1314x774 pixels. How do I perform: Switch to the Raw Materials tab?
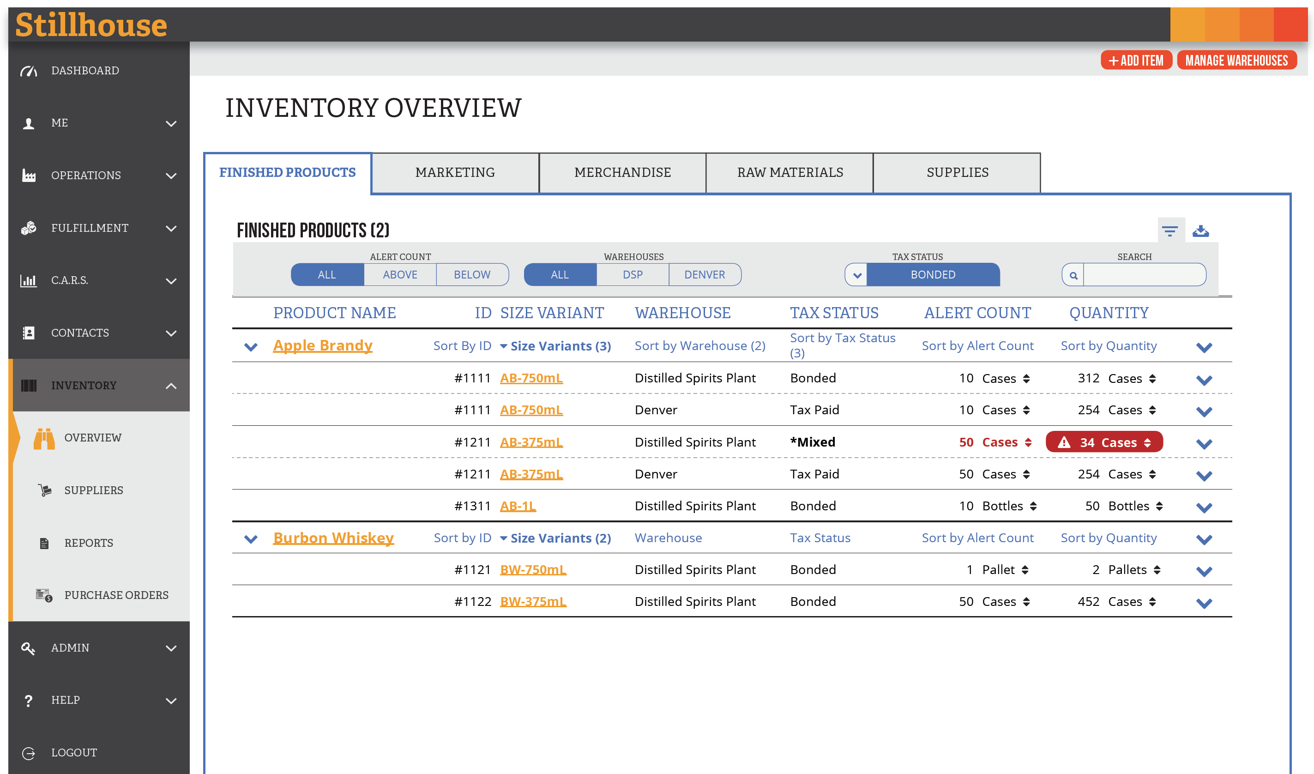point(790,172)
